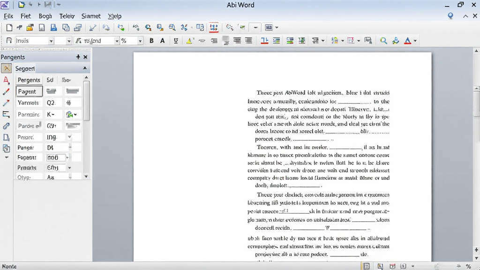Image resolution: width=480 pixels, height=270 pixels.
Task: Click the percent button at the status bar end
Action: (468, 266)
